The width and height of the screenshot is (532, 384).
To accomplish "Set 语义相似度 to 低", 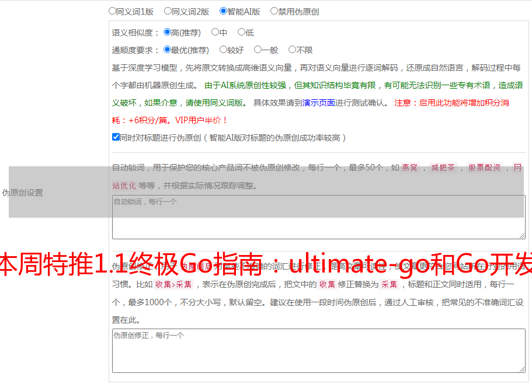I will click(241, 32).
